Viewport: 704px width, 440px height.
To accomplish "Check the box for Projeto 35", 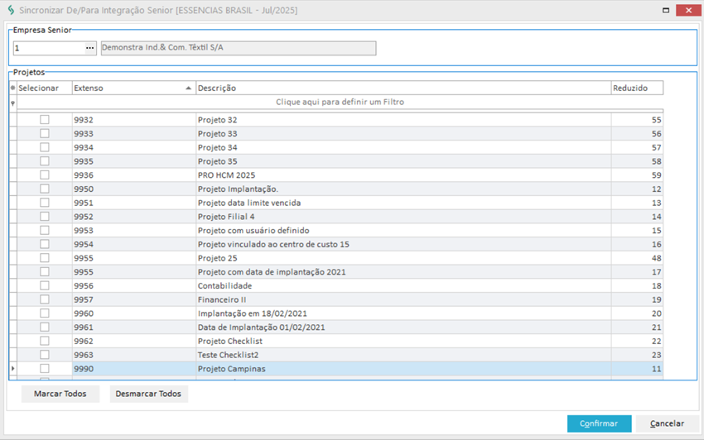I will tap(45, 161).
